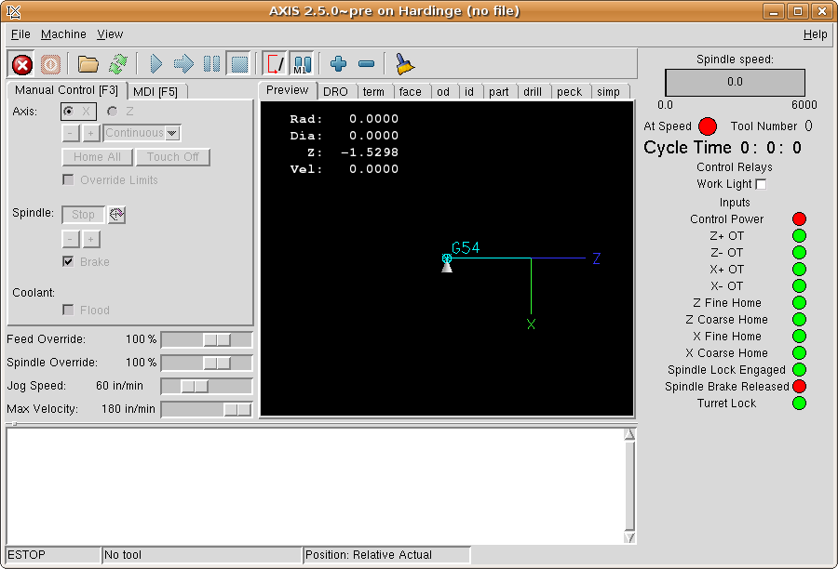Show the Preview tab
The image size is (838, 569).
(x=288, y=90)
